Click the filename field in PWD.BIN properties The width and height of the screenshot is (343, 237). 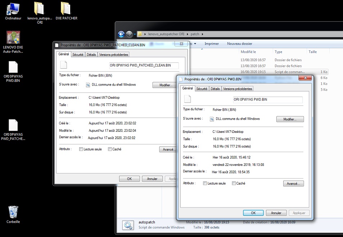point(268,99)
